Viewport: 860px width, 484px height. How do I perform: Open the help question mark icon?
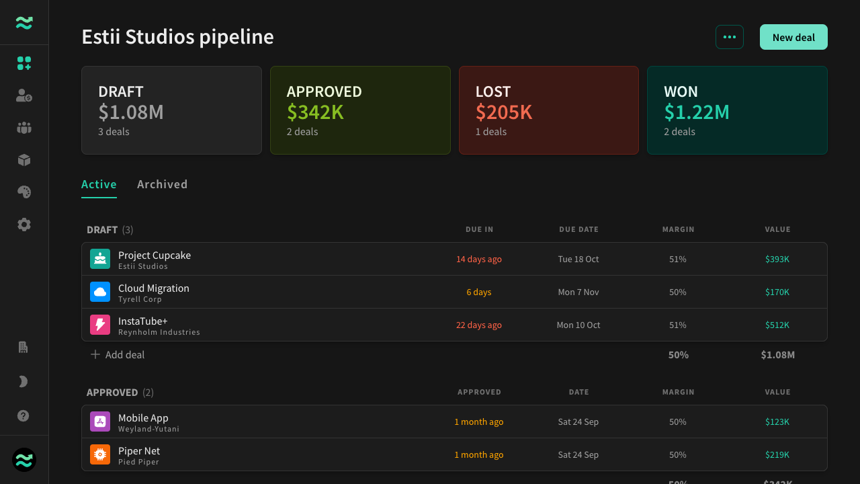pos(23,416)
